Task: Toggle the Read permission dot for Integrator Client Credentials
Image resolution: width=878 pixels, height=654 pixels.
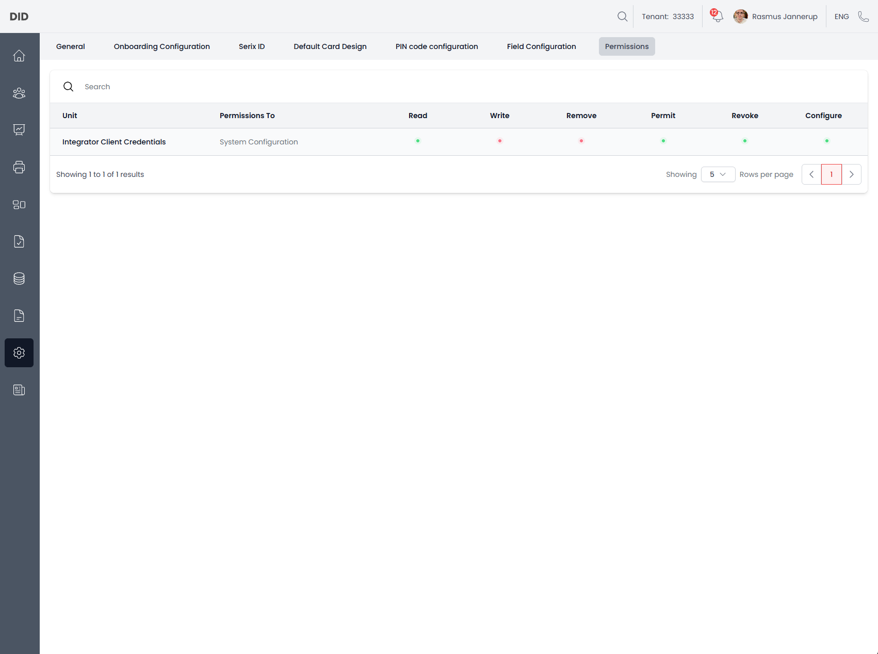Action: [x=417, y=140]
